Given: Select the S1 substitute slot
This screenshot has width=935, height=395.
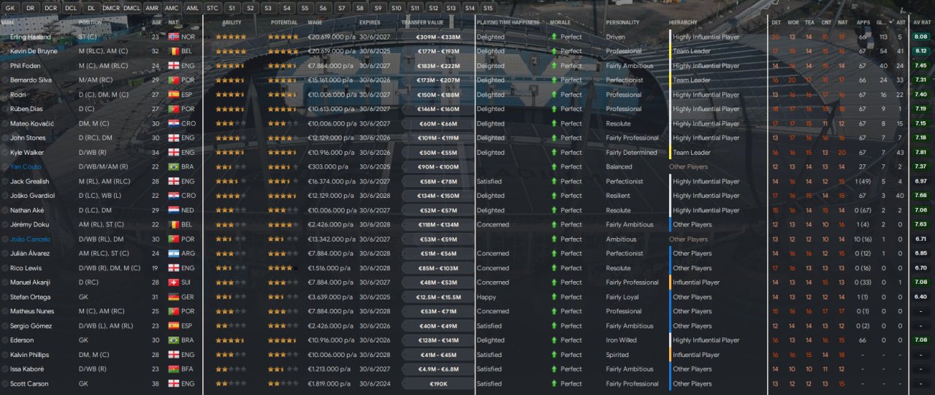Looking at the screenshot, I should tap(232, 7).
